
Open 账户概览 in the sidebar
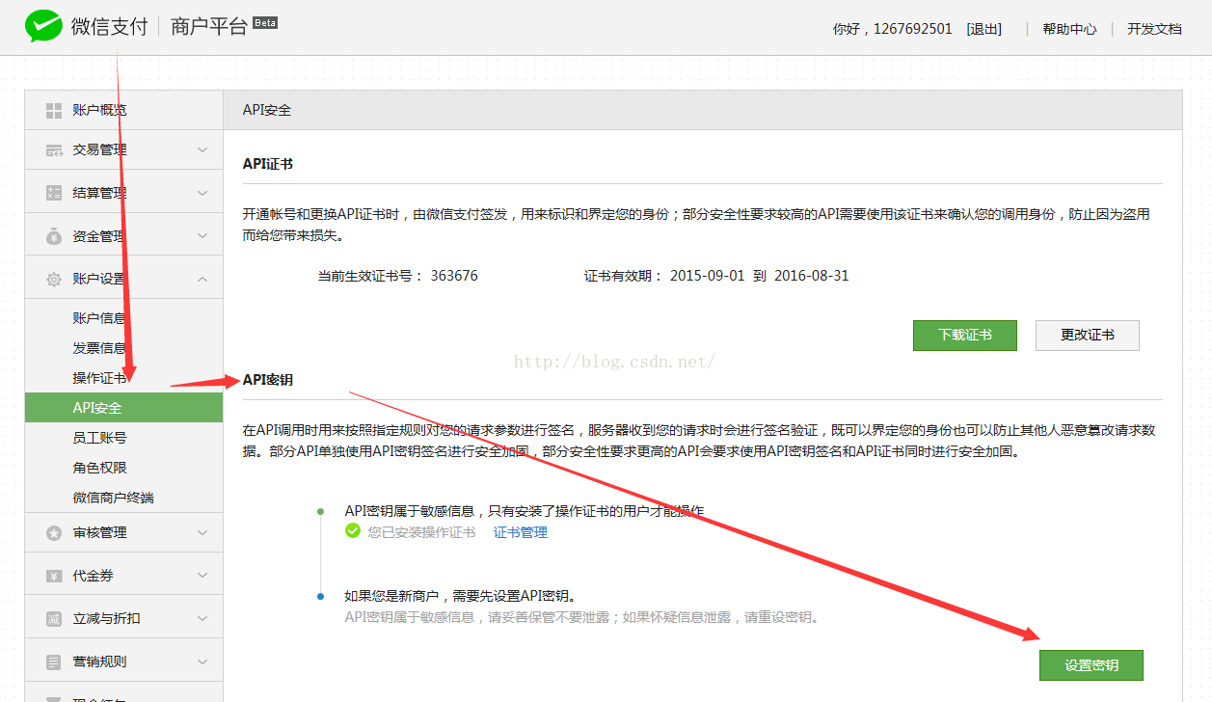(123, 110)
